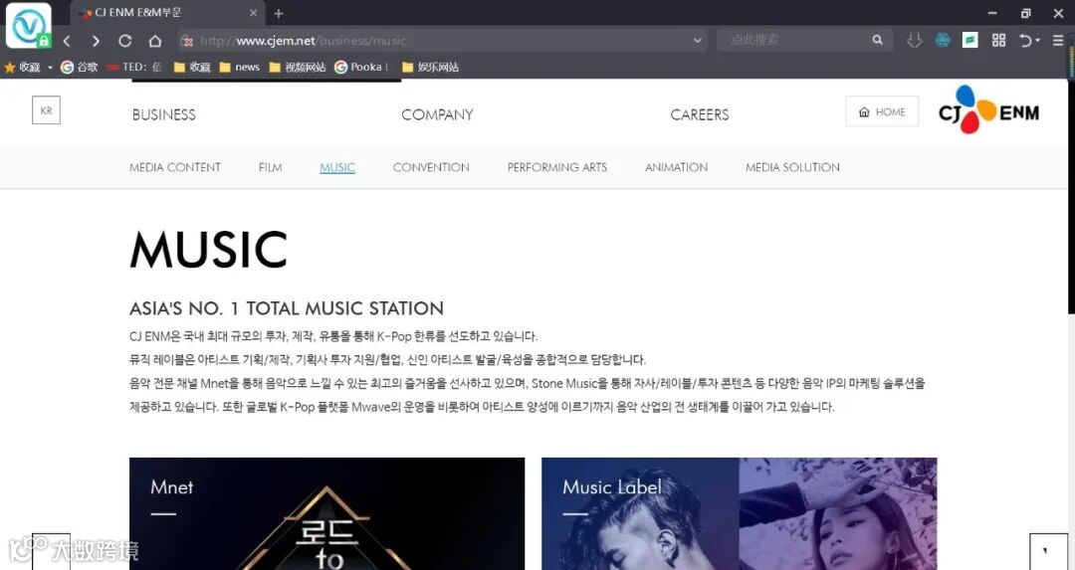1075x570 pixels.
Task: Go to FILM section
Action: pyautogui.click(x=270, y=167)
